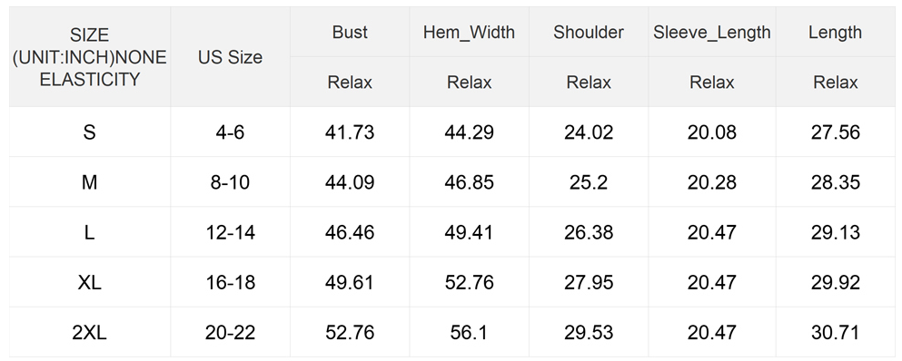The width and height of the screenshot is (902, 361).
Task: Select the Sleeve_Length header cell
Action: (x=711, y=32)
